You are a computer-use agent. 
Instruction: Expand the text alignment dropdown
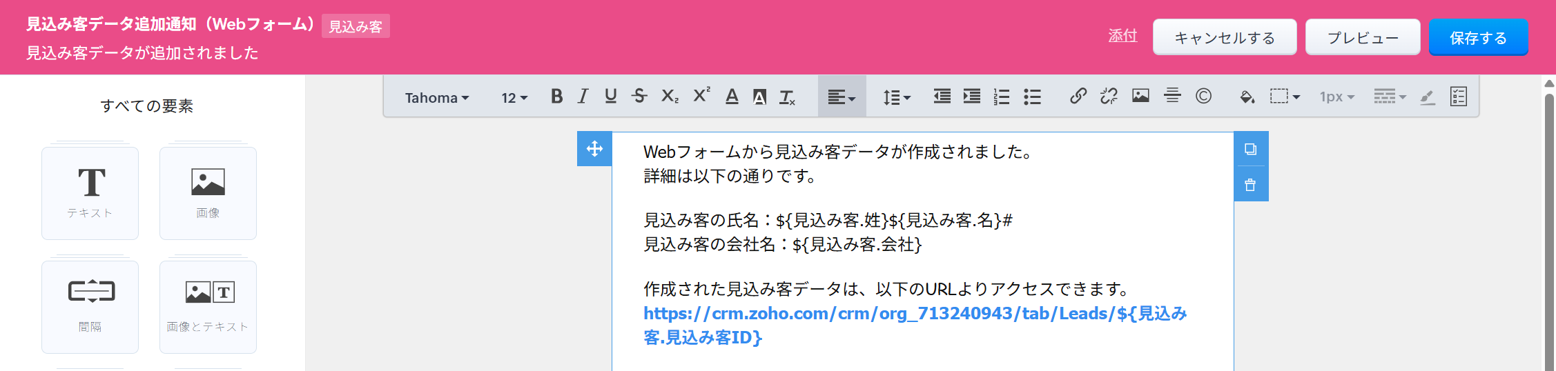click(842, 97)
